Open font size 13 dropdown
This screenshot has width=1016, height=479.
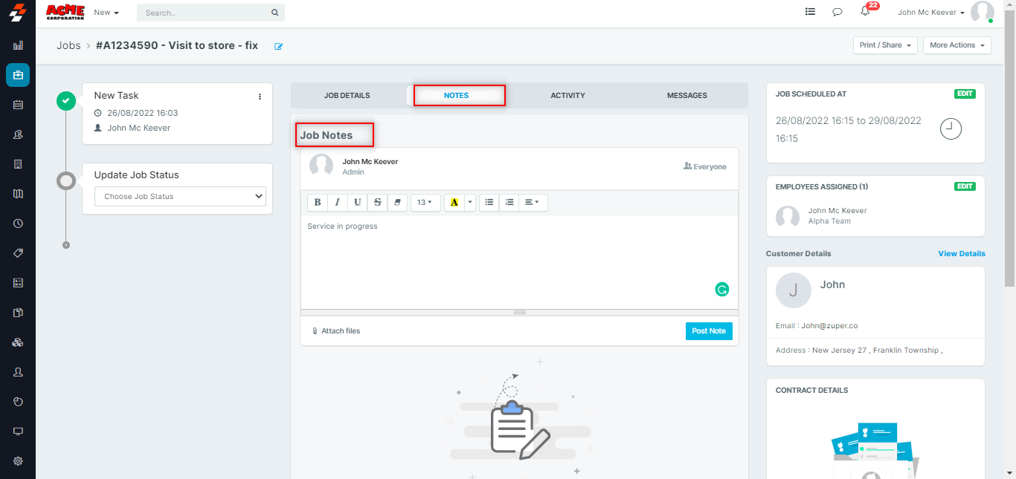coord(425,202)
